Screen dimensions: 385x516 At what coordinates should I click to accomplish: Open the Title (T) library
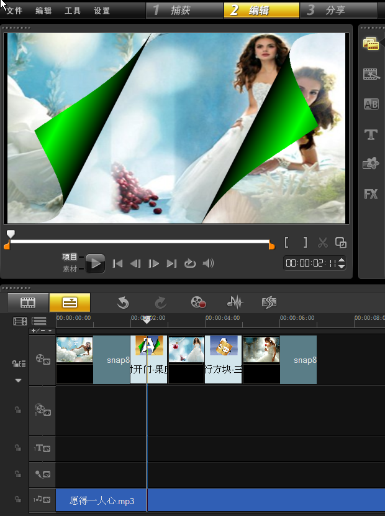tap(371, 134)
